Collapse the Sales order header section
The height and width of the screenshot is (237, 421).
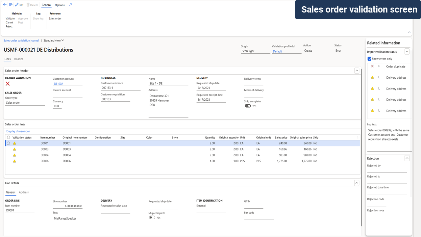pos(357,70)
